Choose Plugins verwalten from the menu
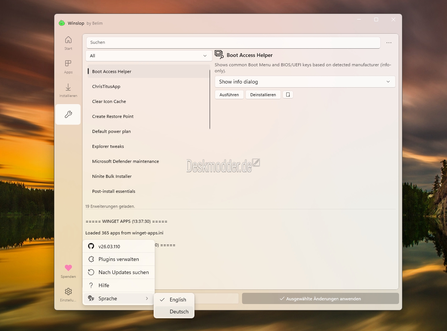Image resolution: width=447 pixels, height=331 pixels. (x=118, y=259)
